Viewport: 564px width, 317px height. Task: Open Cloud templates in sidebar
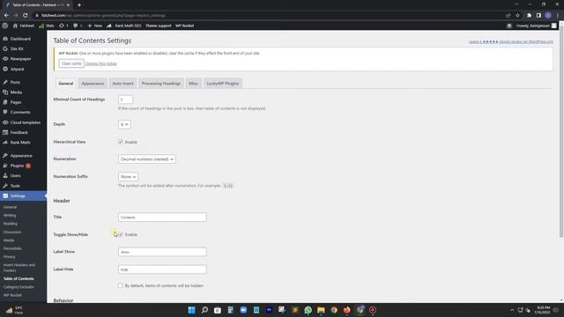[26, 122]
